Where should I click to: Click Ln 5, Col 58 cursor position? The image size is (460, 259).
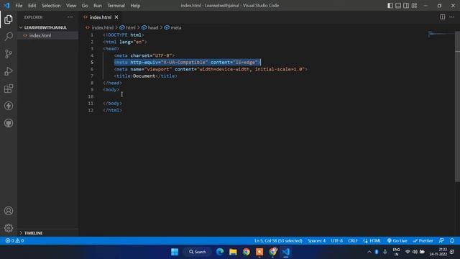coord(278,240)
